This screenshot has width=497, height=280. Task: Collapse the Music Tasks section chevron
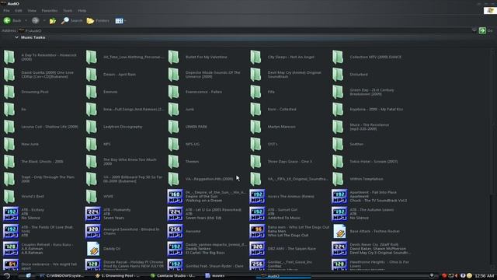pyautogui.click(x=16, y=37)
